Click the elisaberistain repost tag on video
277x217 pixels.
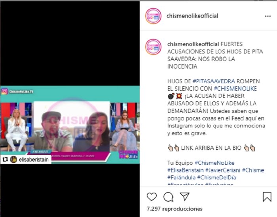(x=34, y=160)
